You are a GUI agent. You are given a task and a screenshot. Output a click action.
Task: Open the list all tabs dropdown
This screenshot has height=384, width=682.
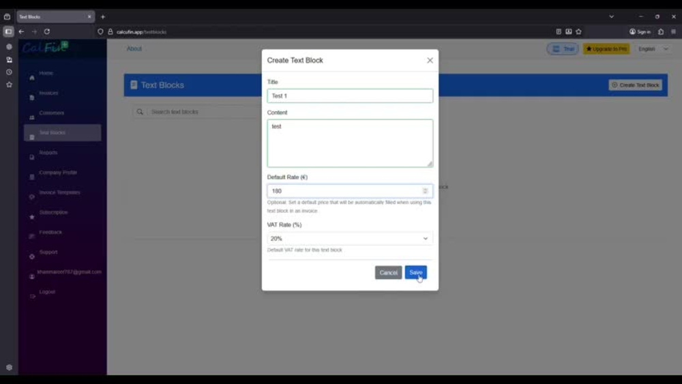pos(612,17)
